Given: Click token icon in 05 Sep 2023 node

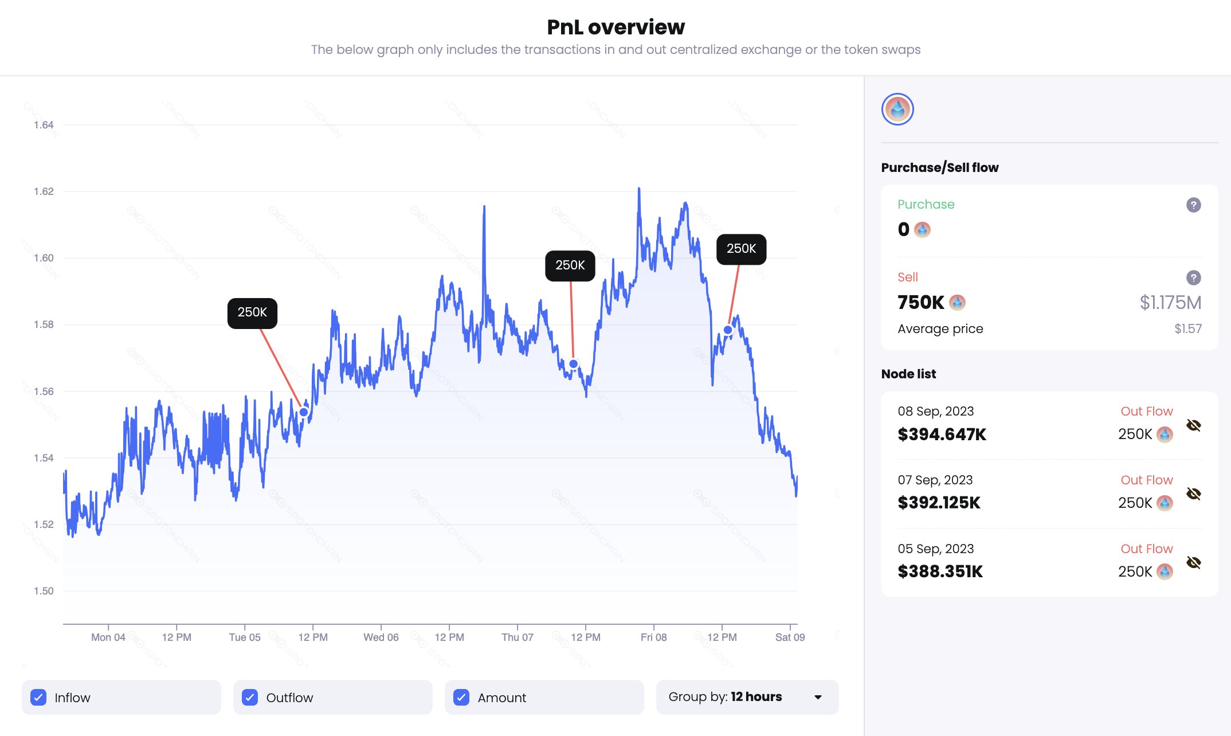Looking at the screenshot, I should click(1165, 572).
